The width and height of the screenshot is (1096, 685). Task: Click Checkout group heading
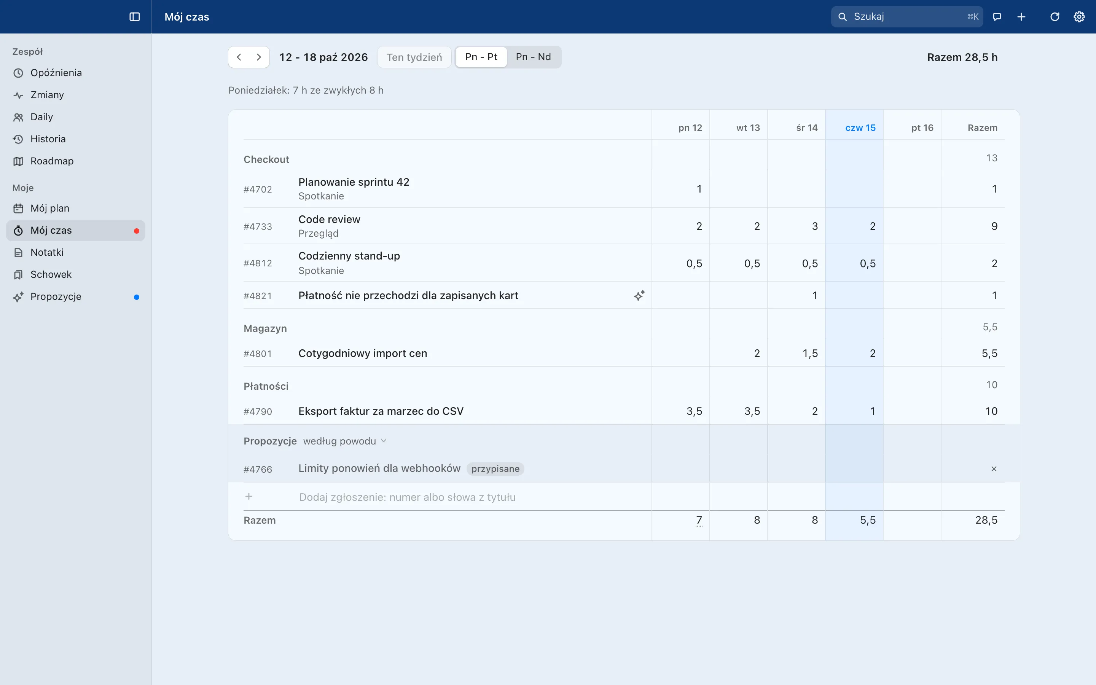[x=266, y=159]
